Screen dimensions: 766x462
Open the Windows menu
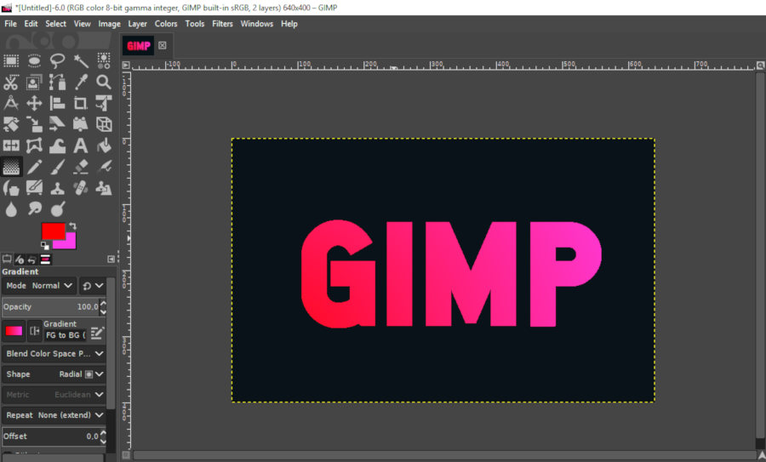pos(256,24)
